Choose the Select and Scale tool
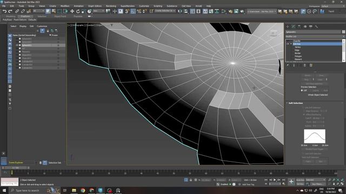Viewport: 346px width, 194px height. 84,11
